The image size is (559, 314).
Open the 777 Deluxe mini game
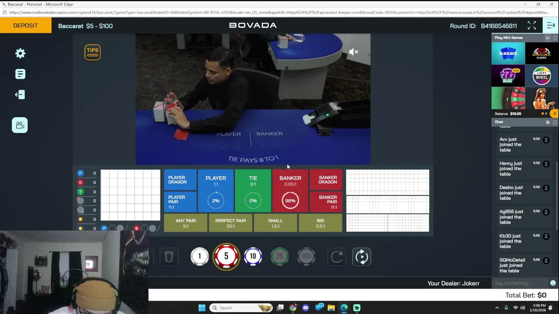point(508,75)
